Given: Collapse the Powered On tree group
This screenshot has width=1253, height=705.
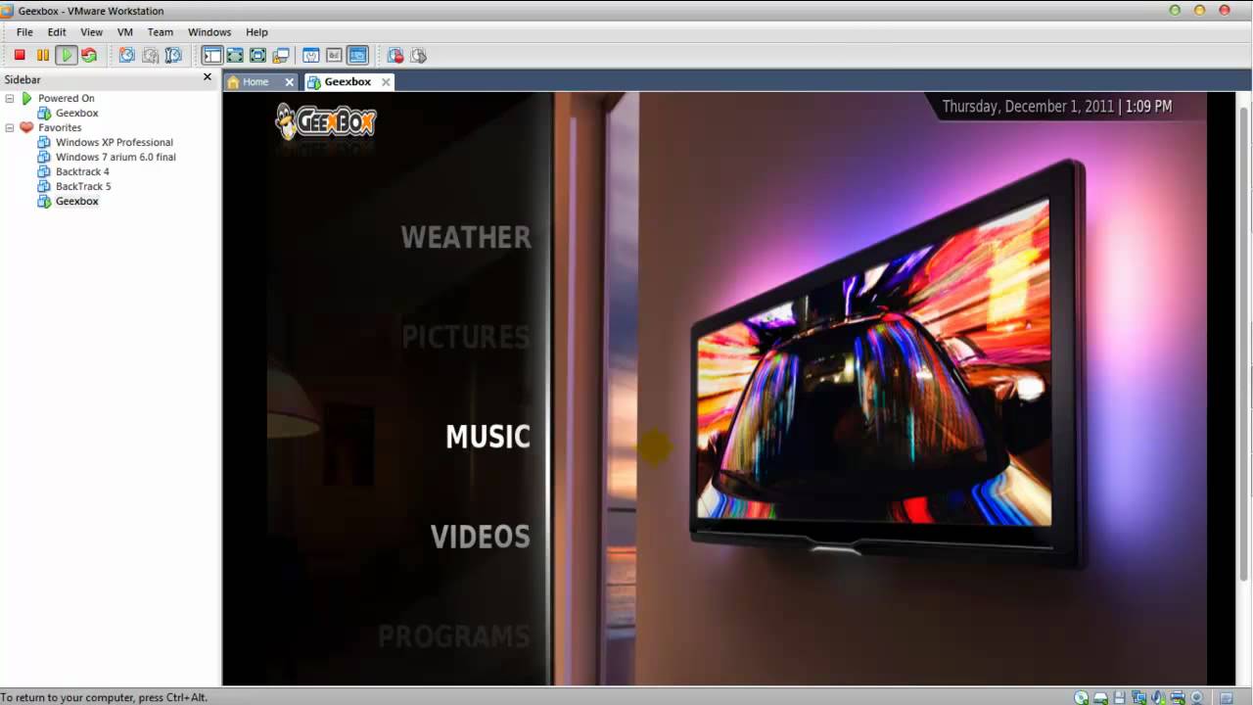Looking at the screenshot, I should (10, 98).
